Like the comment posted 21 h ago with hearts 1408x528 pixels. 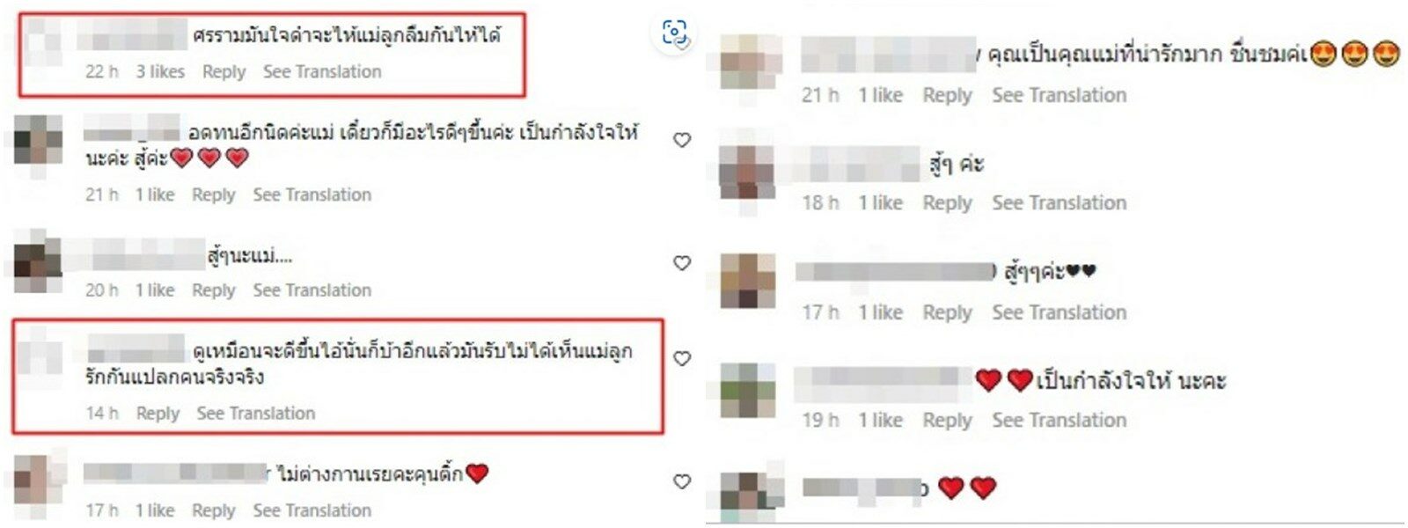[682, 140]
